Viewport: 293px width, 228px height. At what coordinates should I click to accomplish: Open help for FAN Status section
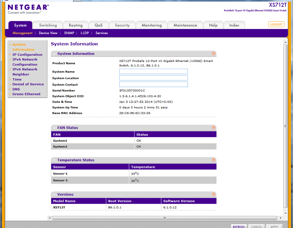(x=214, y=128)
